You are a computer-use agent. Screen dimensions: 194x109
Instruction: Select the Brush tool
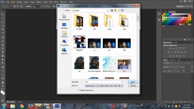(x=3, y=41)
